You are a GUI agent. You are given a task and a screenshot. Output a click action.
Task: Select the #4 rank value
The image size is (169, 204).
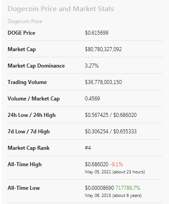coord(88,148)
